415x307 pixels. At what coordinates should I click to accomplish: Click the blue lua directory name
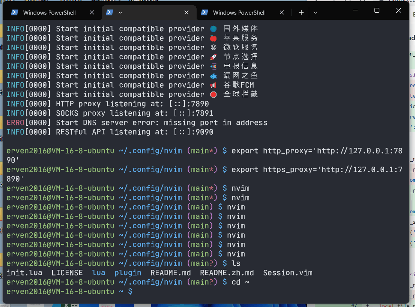click(x=98, y=272)
